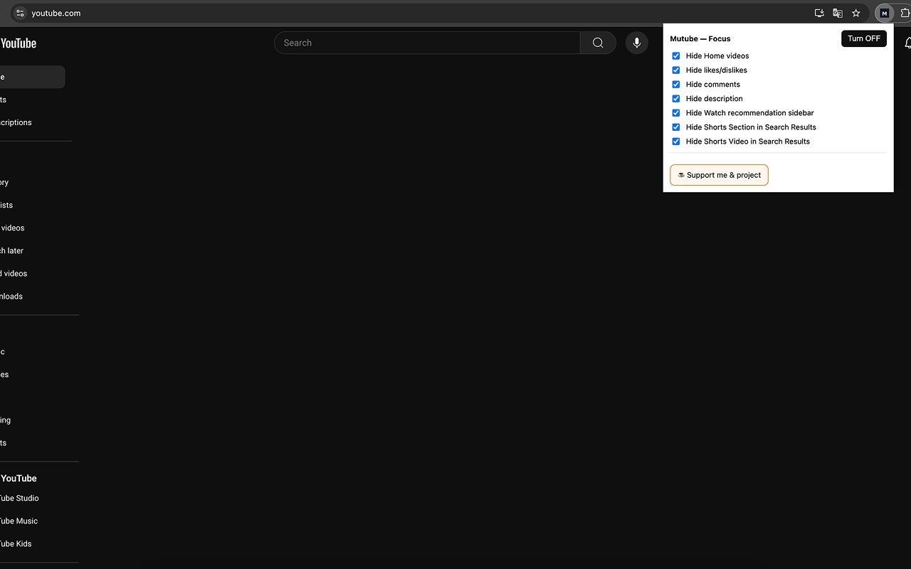Screen dimensions: 911x569
Task: Uncheck Hide Shorts Section in Search Results
Action: pyautogui.click(x=675, y=127)
